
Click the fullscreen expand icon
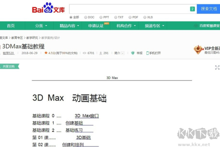click(x=217, y=67)
